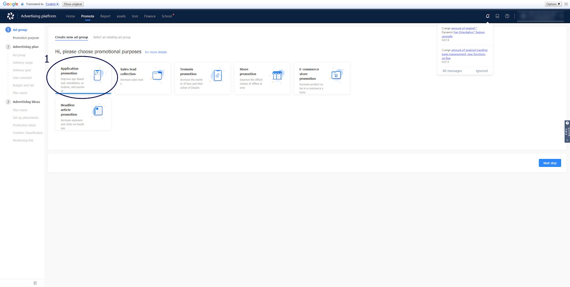
Task: View All messages in notifications
Action: [452, 71]
